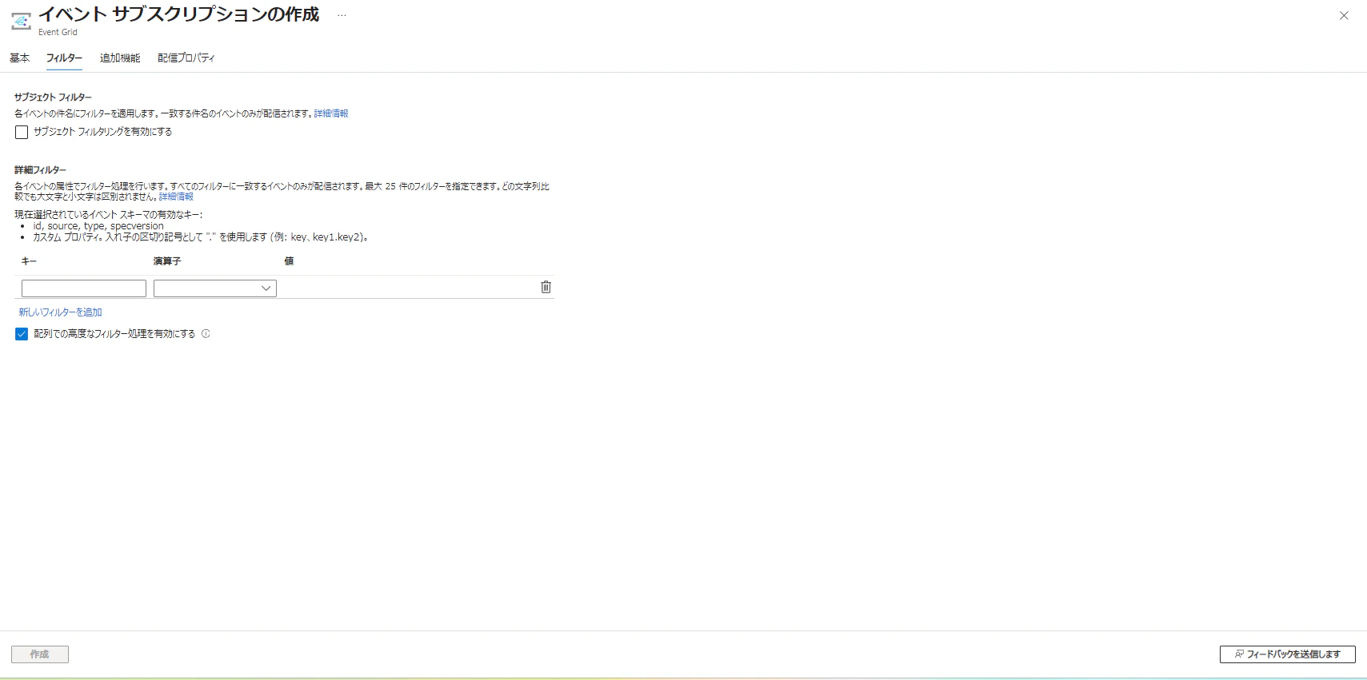The height and width of the screenshot is (680, 1367).
Task: Click the キー column header
Action: coord(29,261)
